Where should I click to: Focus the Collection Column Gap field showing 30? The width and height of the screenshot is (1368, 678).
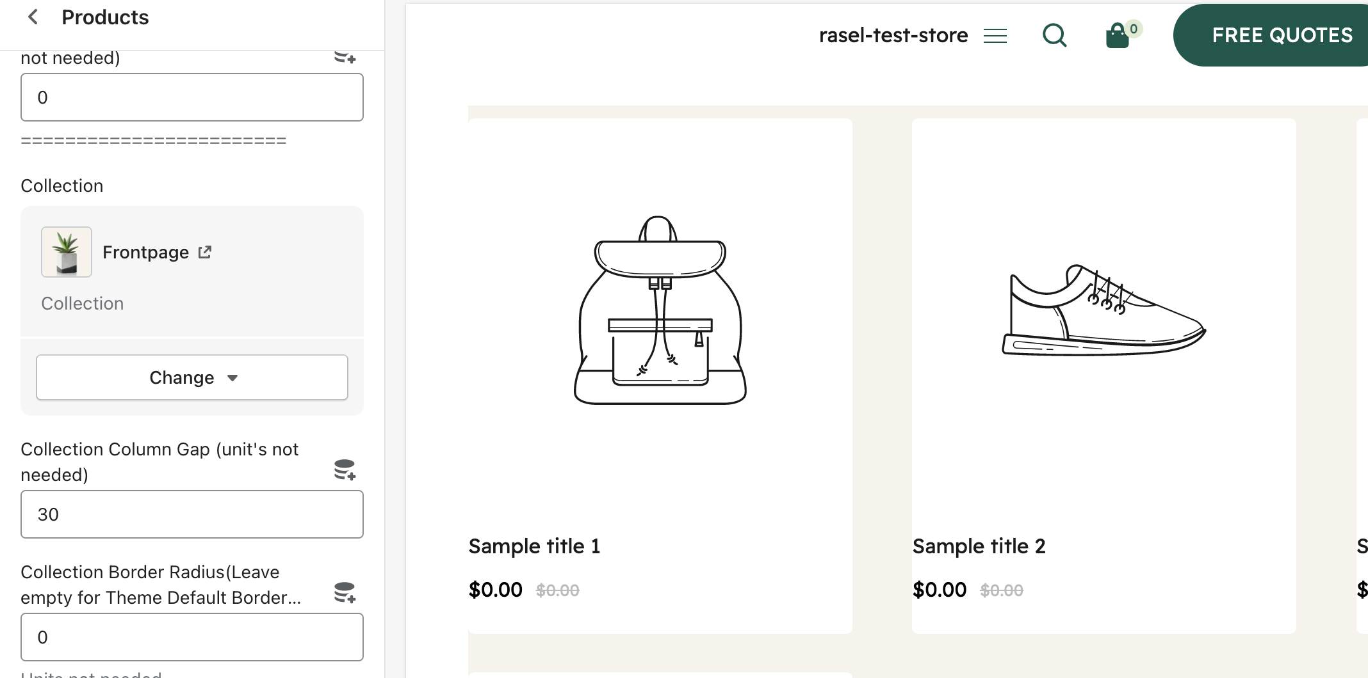point(192,514)
